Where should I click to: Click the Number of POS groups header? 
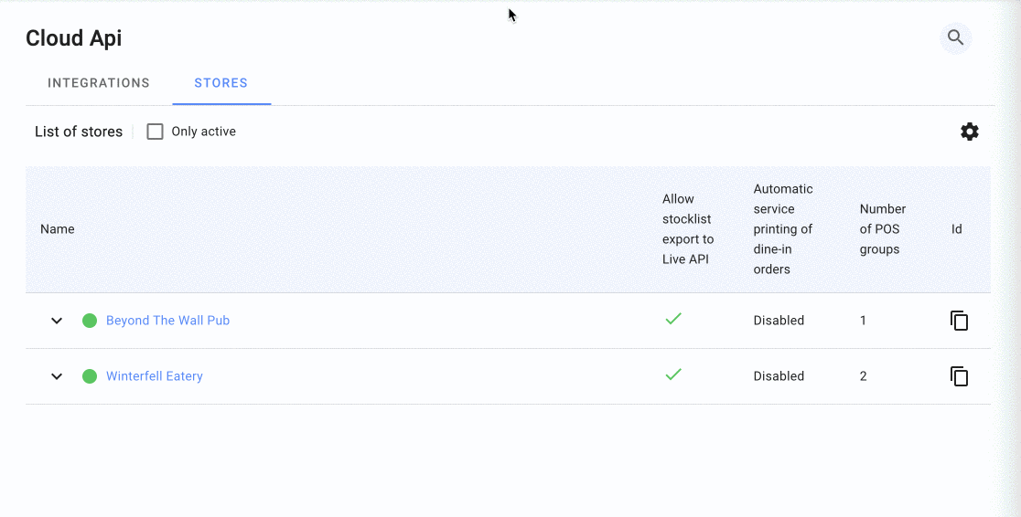click(x=882, y=229)
